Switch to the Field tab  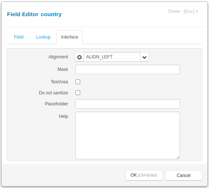19,37
